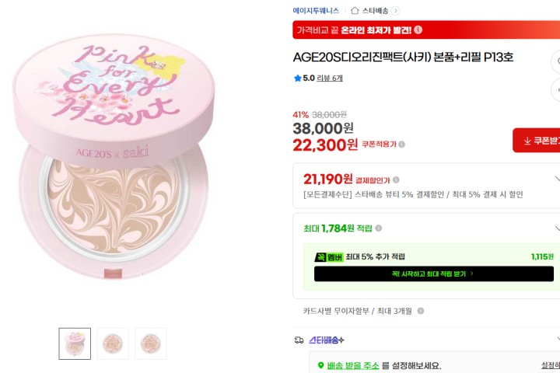This screenshot has width=560, height=373.
Task: Open the 리뷰 6개 reviews link
Action: [330, 78]
